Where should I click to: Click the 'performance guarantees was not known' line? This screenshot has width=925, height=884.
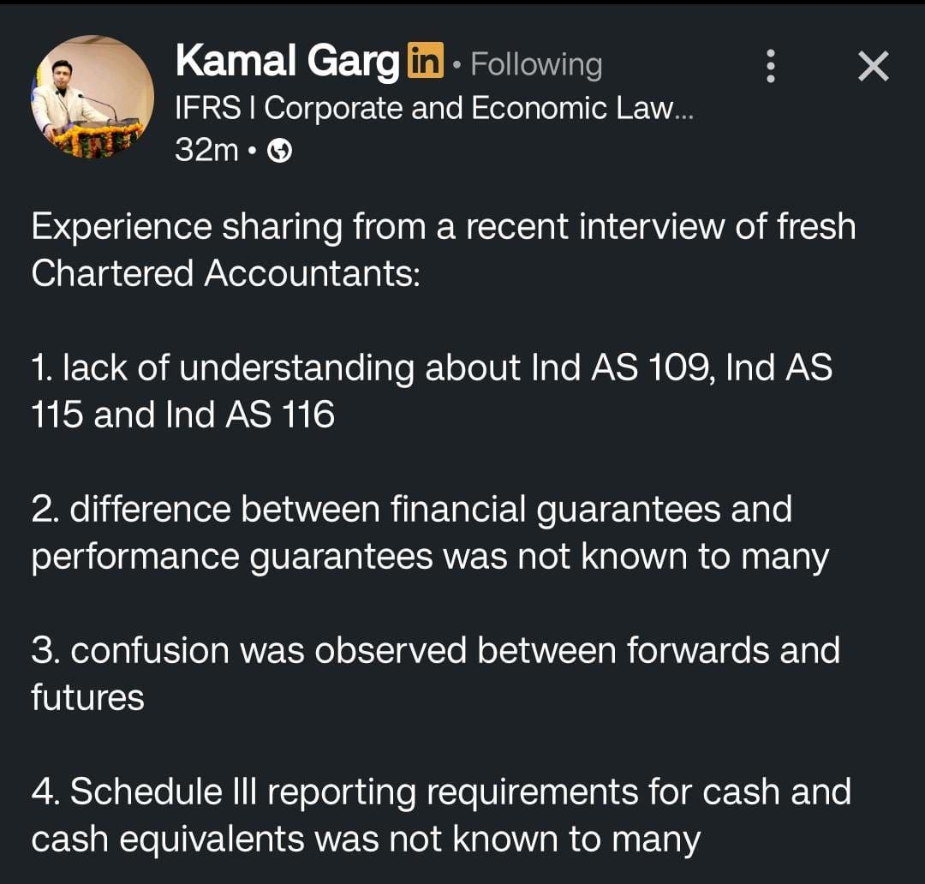(429, 556)
